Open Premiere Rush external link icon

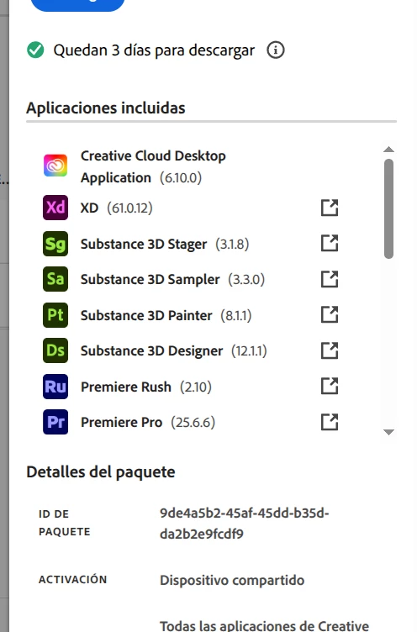coord(330,386)
